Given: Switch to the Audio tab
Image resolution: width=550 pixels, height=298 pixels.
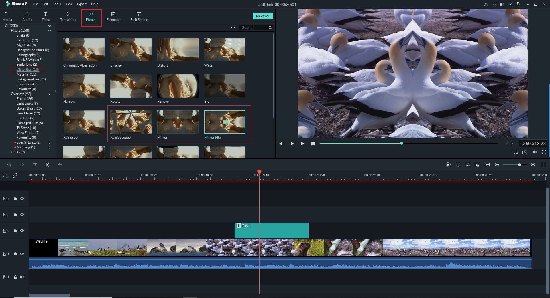Looking at the screenshot, I should 27,17.
